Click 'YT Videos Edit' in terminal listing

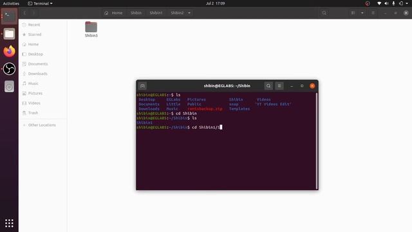(273, 104)
